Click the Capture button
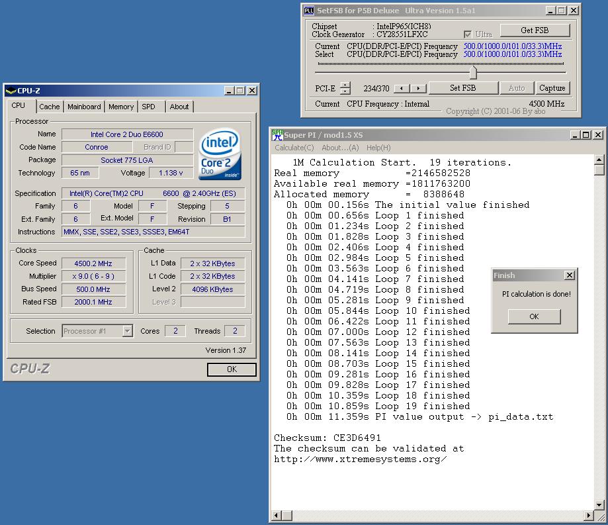 tap(552, 88)
